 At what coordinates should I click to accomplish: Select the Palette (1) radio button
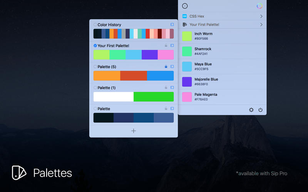tap(95, 88)
